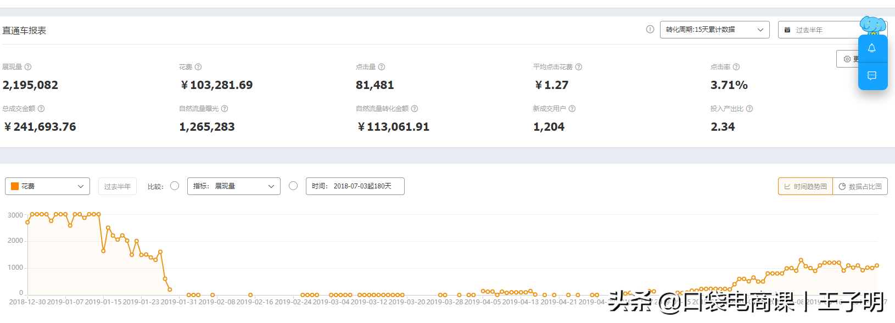Click help icon next to 新成交用户

[572, 109]
